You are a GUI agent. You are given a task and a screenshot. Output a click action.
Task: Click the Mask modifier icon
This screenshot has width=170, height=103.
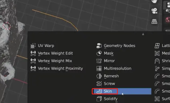[99, 53]
